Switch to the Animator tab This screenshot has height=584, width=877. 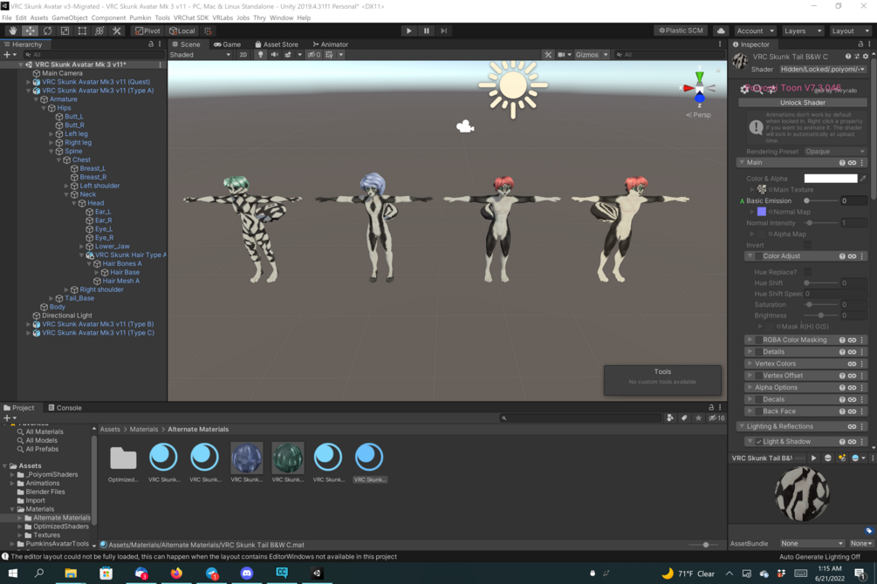point(330,44)
